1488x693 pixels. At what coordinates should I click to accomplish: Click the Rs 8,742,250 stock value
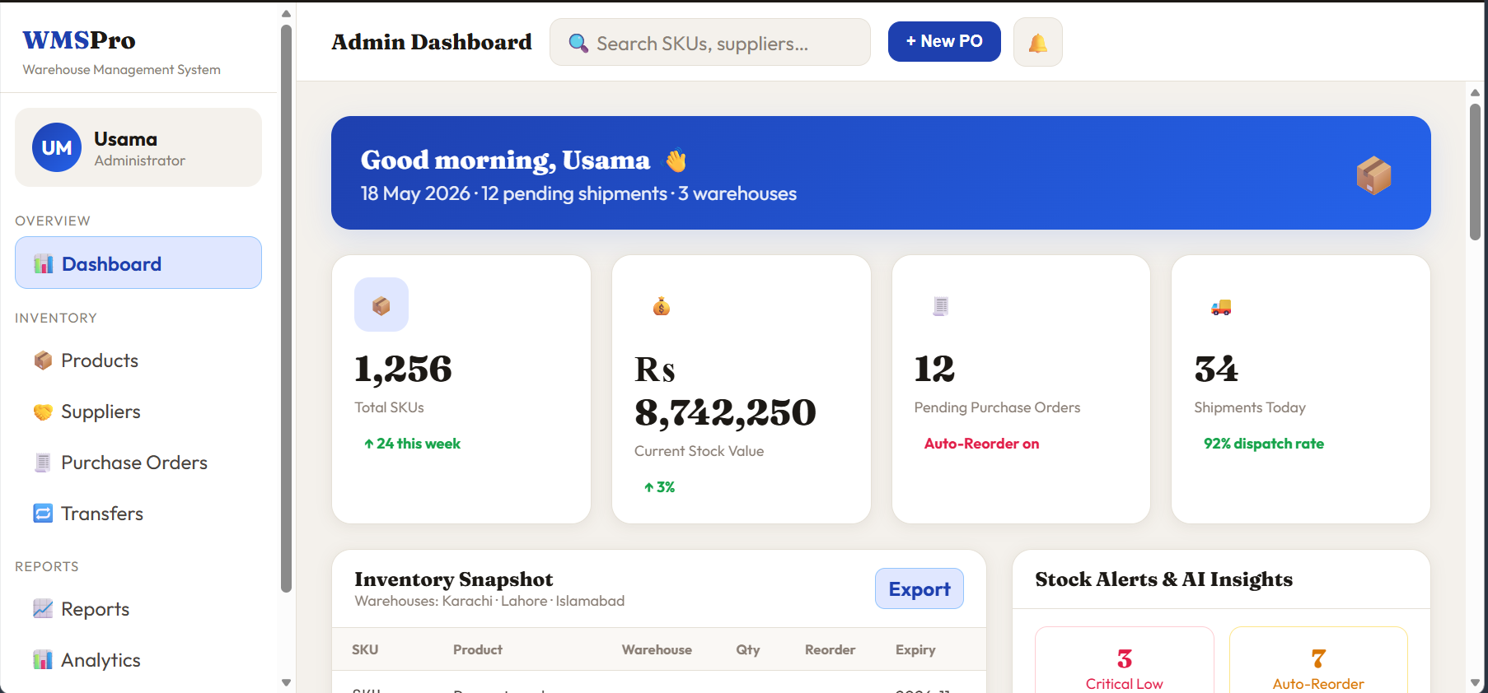(725, 391)
